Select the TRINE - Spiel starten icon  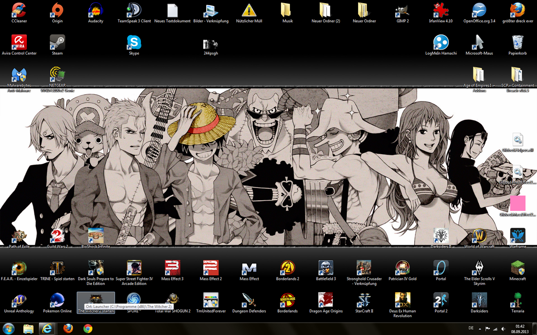[57, 268]
